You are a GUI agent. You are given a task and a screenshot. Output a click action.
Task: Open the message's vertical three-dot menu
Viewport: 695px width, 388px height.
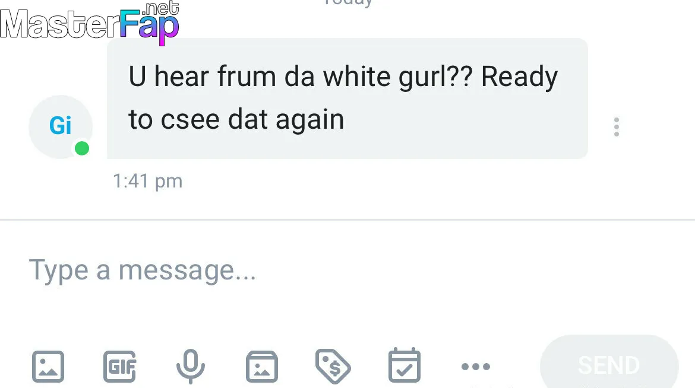[x=616, y=127]
